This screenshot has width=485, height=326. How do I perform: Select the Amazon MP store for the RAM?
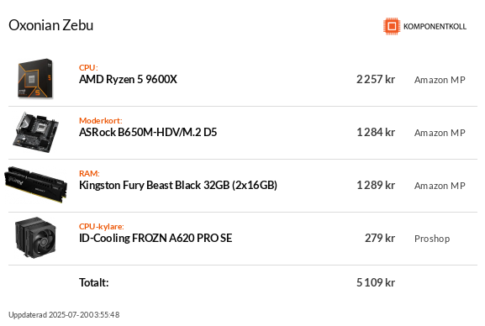coord(440,186)
